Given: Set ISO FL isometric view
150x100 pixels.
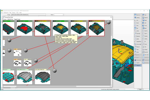Looking at the screenshot, I should 146,33.
